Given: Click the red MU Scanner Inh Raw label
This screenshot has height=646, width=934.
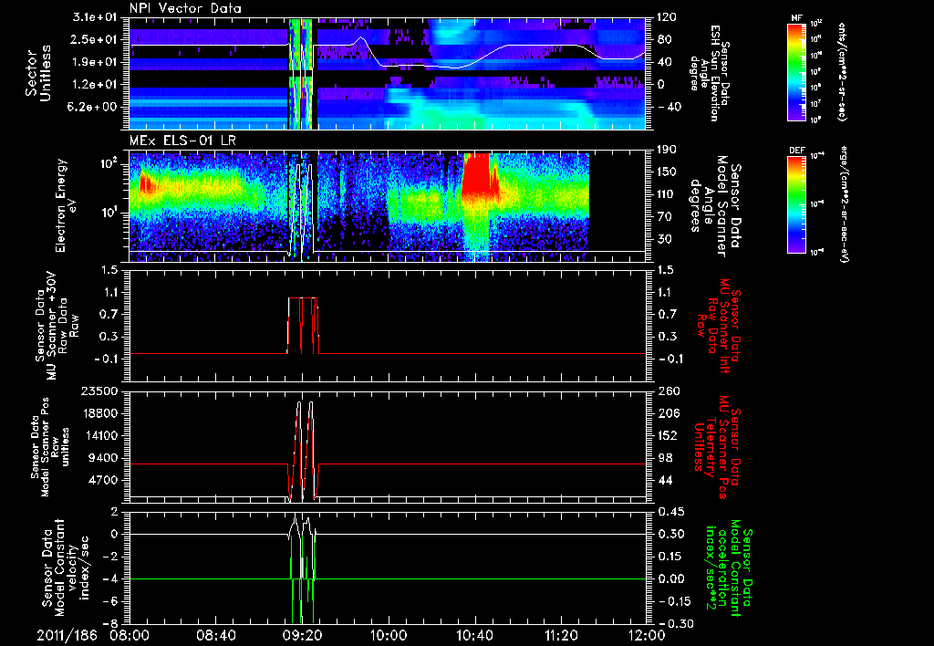Looking at the screenshot, I should (x=718, y=327).
